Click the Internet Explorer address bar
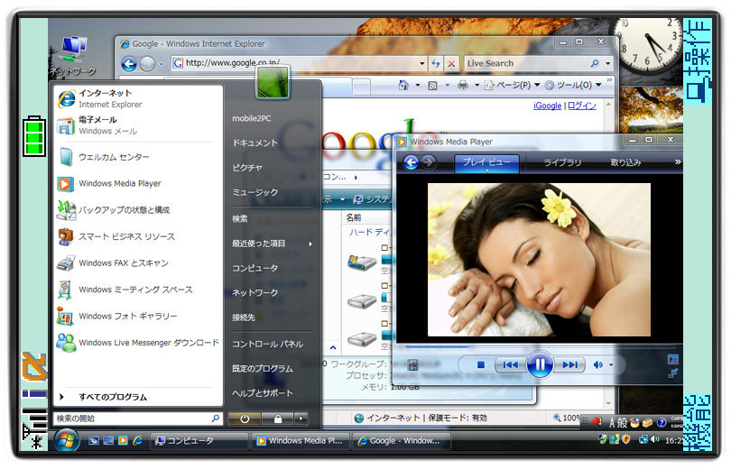 tap(293, 63)
